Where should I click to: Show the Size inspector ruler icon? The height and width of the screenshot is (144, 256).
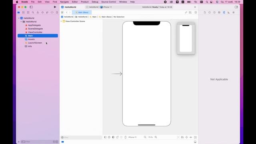coord(229,12)
